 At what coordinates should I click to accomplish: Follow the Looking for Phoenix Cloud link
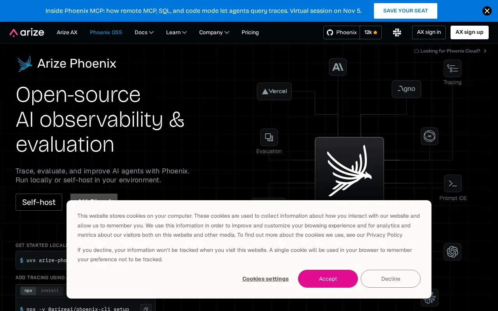click(450, 51)
